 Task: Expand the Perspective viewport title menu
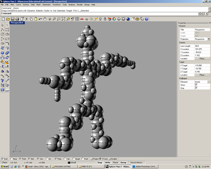point(17,23)
